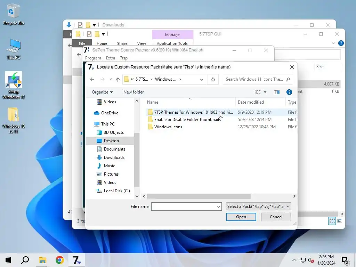Open 3D Objects in the navigation tree

114,132
